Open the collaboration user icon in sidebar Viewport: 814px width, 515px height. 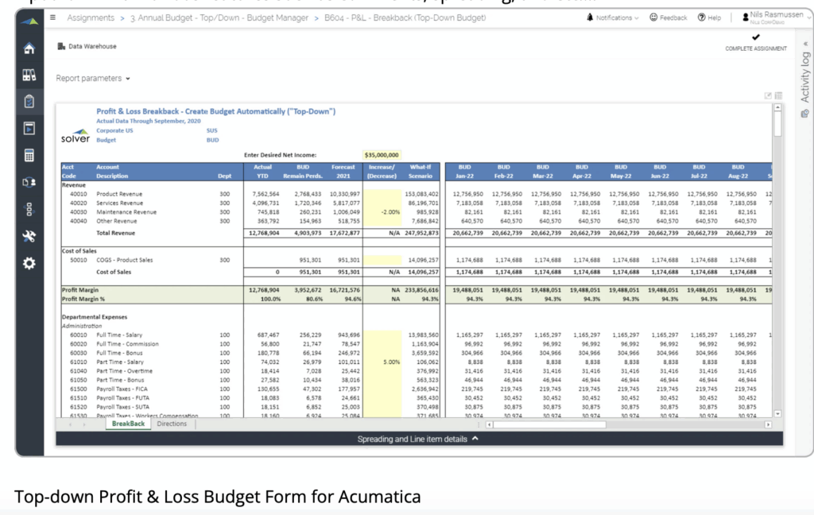[x=29, y=180]
